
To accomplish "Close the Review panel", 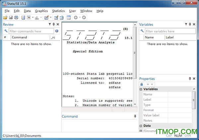I will [58, 24].
